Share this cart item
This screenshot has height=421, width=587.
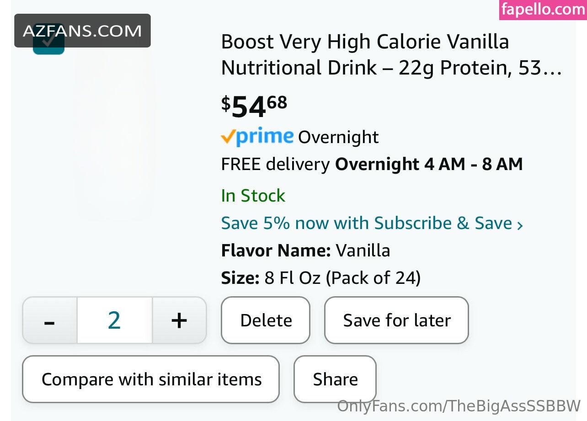[335, 379]
